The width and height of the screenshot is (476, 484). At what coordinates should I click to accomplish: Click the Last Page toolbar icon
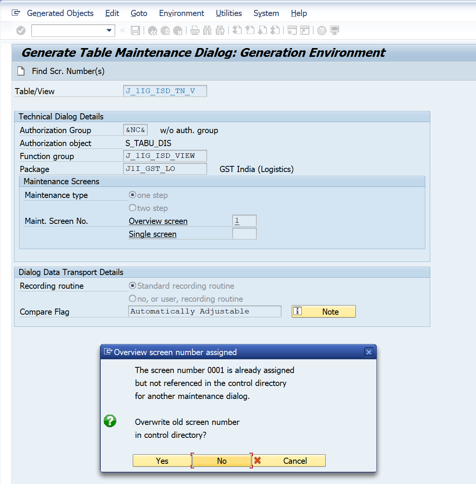click(275, 31)
